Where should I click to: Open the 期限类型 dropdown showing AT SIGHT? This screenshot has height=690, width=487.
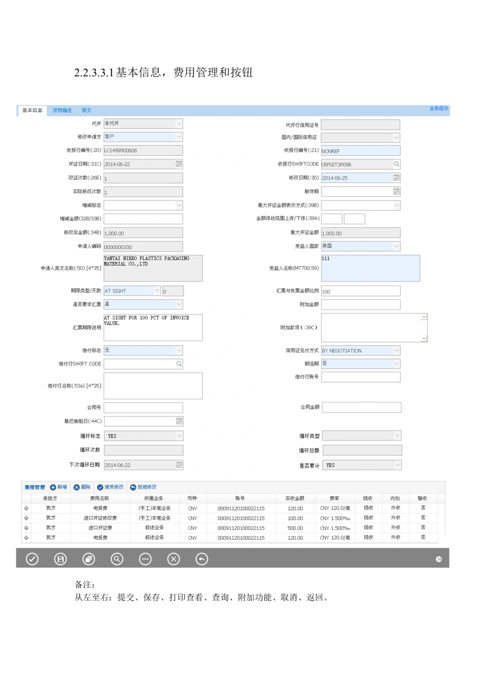pos(157,290)
